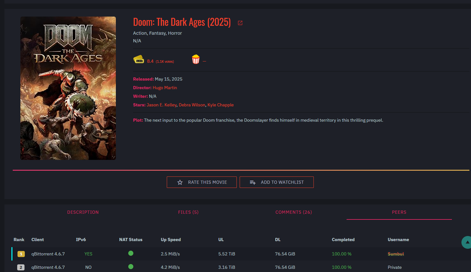Click qBittorrent 4.6.7 in rank 1 row

point(48,254)
